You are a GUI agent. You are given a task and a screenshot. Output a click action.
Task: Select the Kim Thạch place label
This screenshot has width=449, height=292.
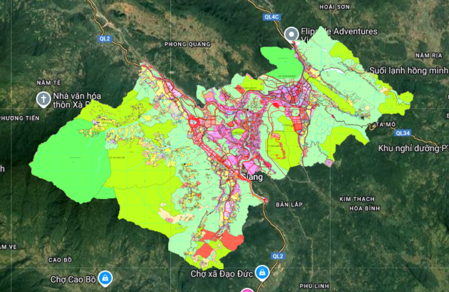coord(357,199)
